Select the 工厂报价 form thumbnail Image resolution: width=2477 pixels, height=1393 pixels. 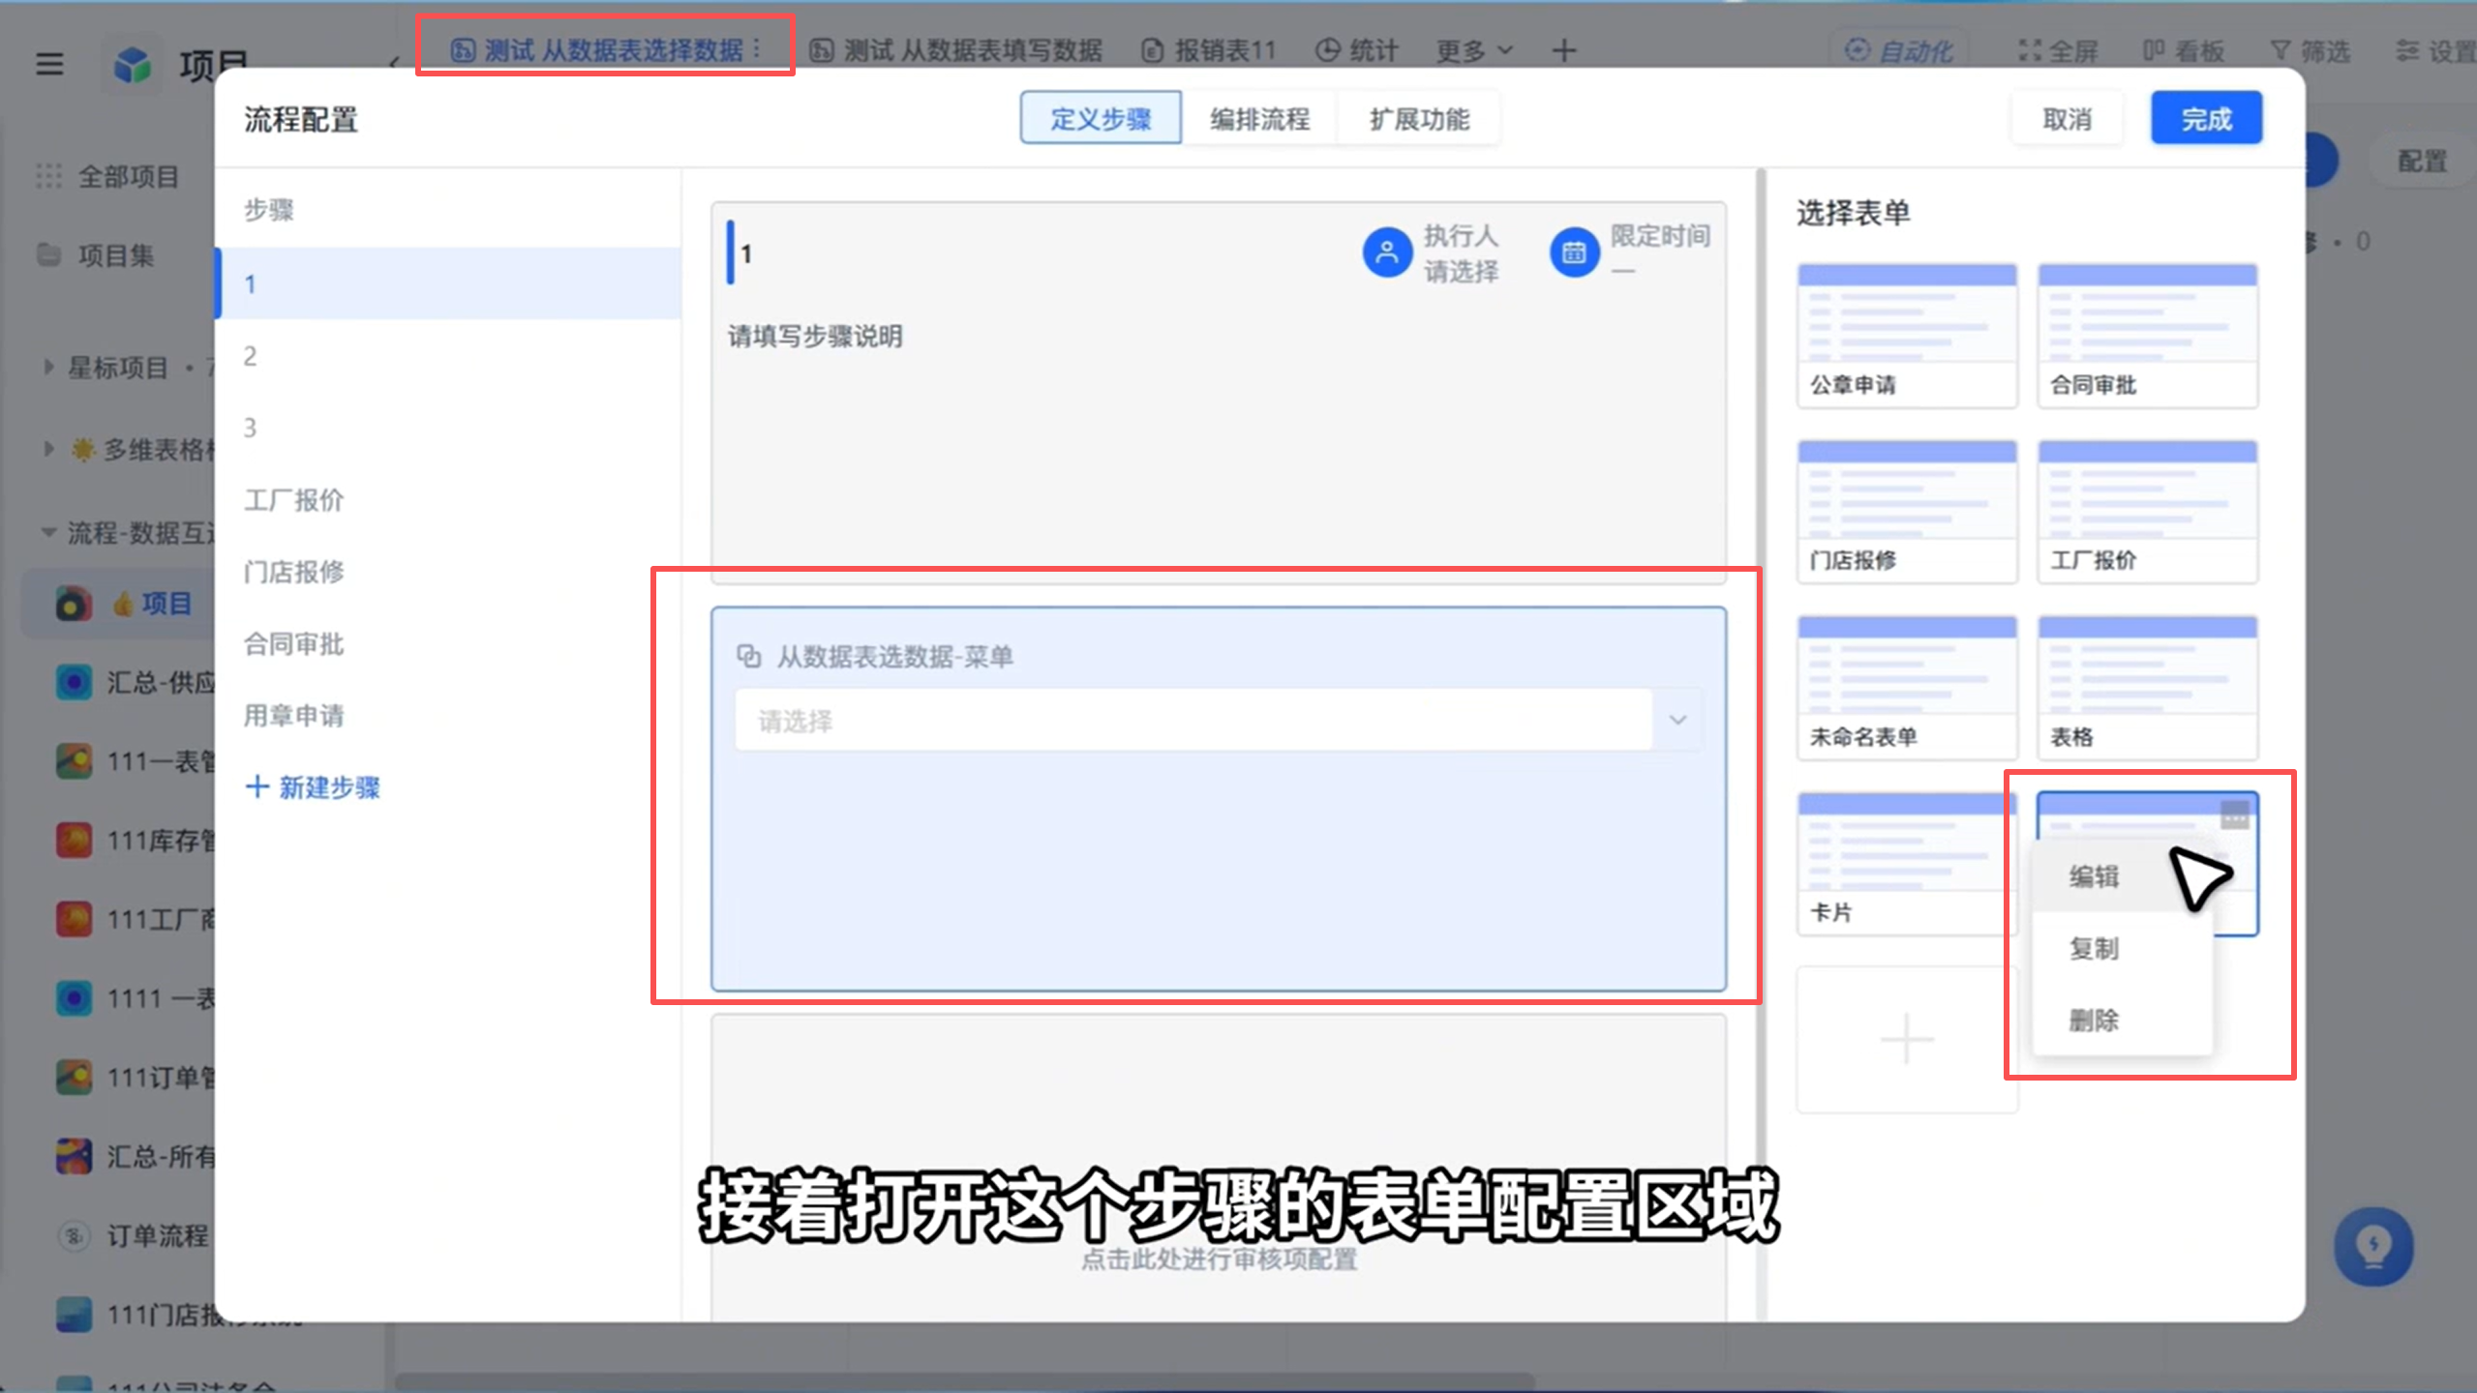click(2147, 511)
